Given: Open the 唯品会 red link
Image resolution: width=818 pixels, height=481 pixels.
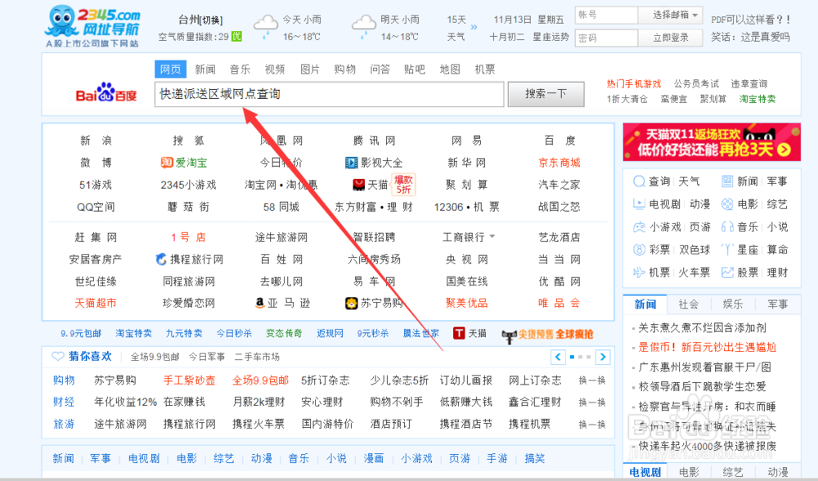Looking at the screenshot, I should 560,303.
